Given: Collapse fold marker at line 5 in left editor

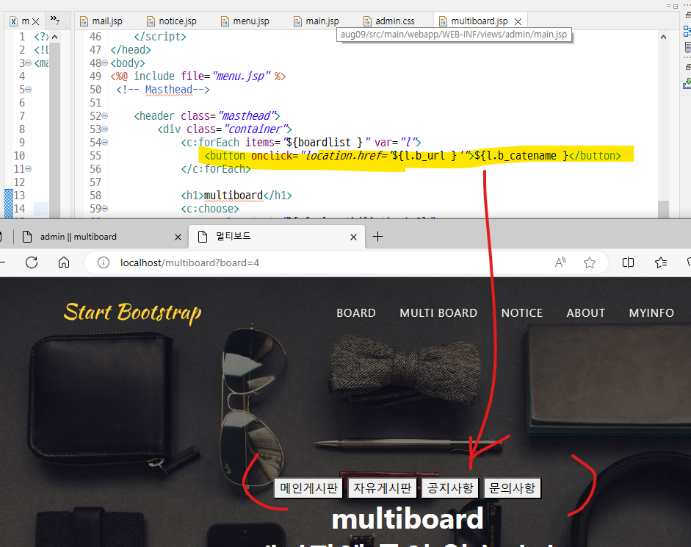Looking at the screenshot, I should tap(29, 90).
